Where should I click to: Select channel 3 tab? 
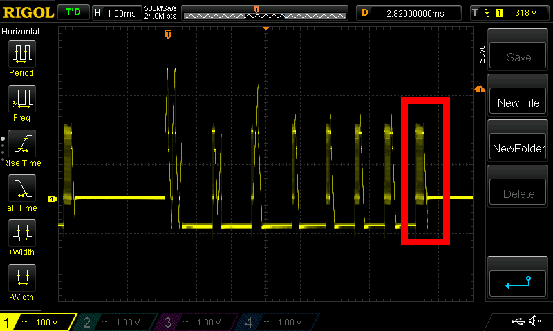(198, 322)
